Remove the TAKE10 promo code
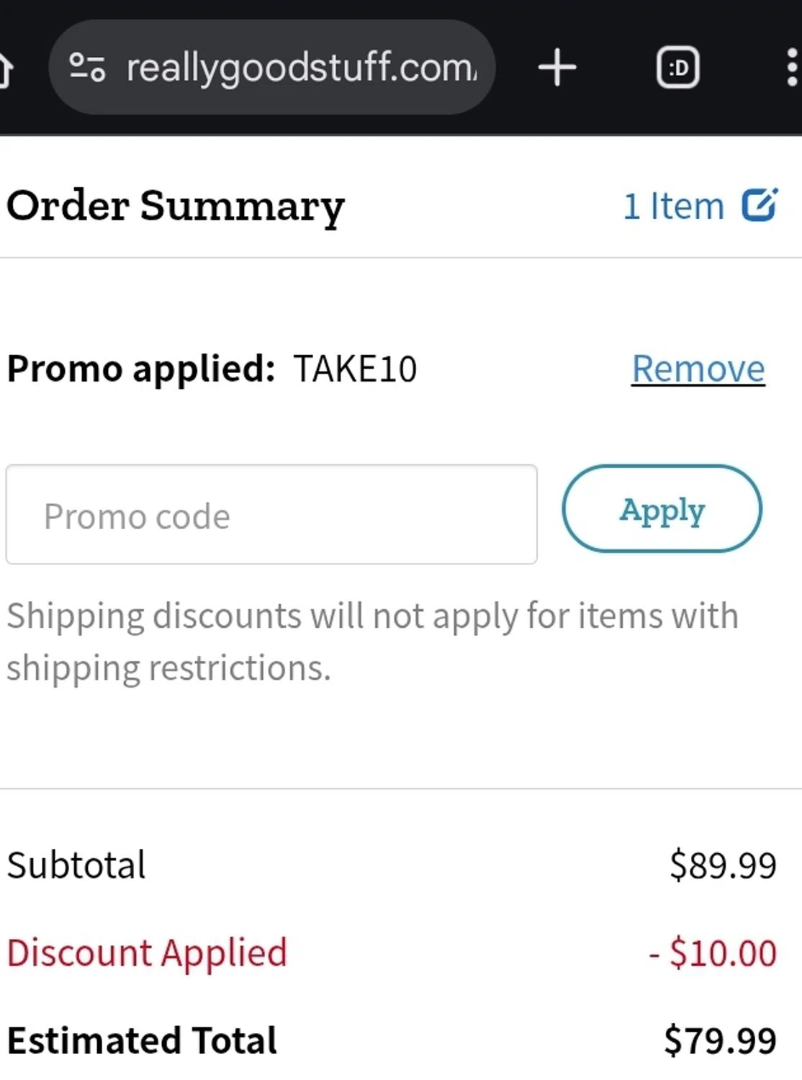Screen dimensions: 802x1080 698,369
